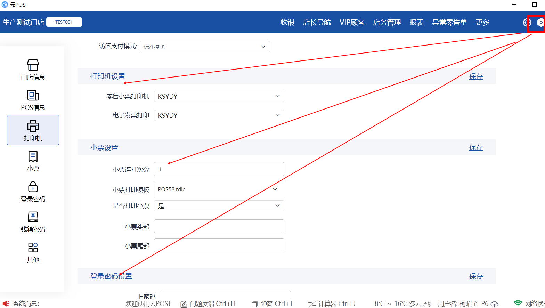Expand the 访问支付模式 dropdown
This screenshot has width=545, height=308.
[205, 47]
